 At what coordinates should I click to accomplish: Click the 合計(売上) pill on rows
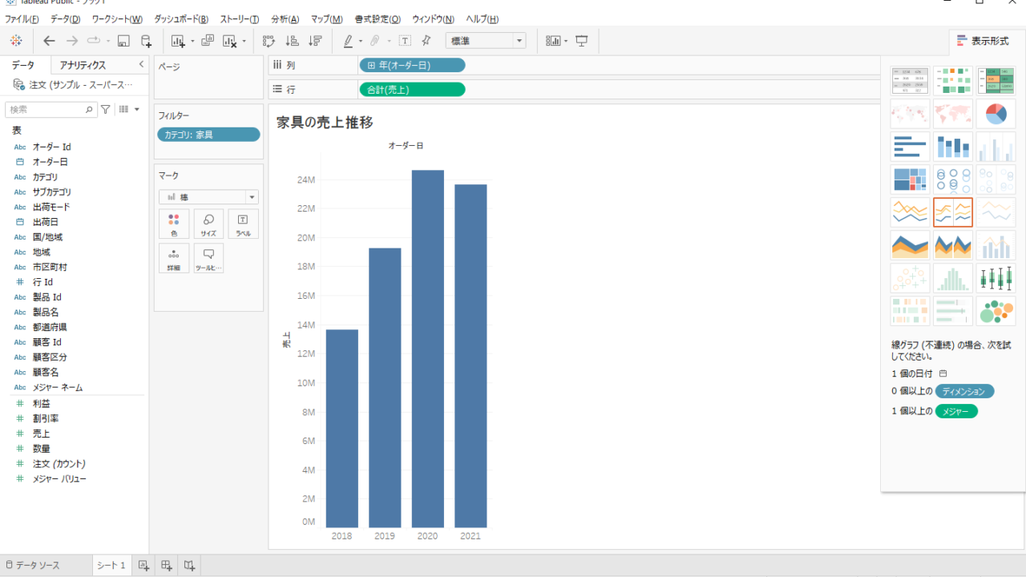pos(412,90)
